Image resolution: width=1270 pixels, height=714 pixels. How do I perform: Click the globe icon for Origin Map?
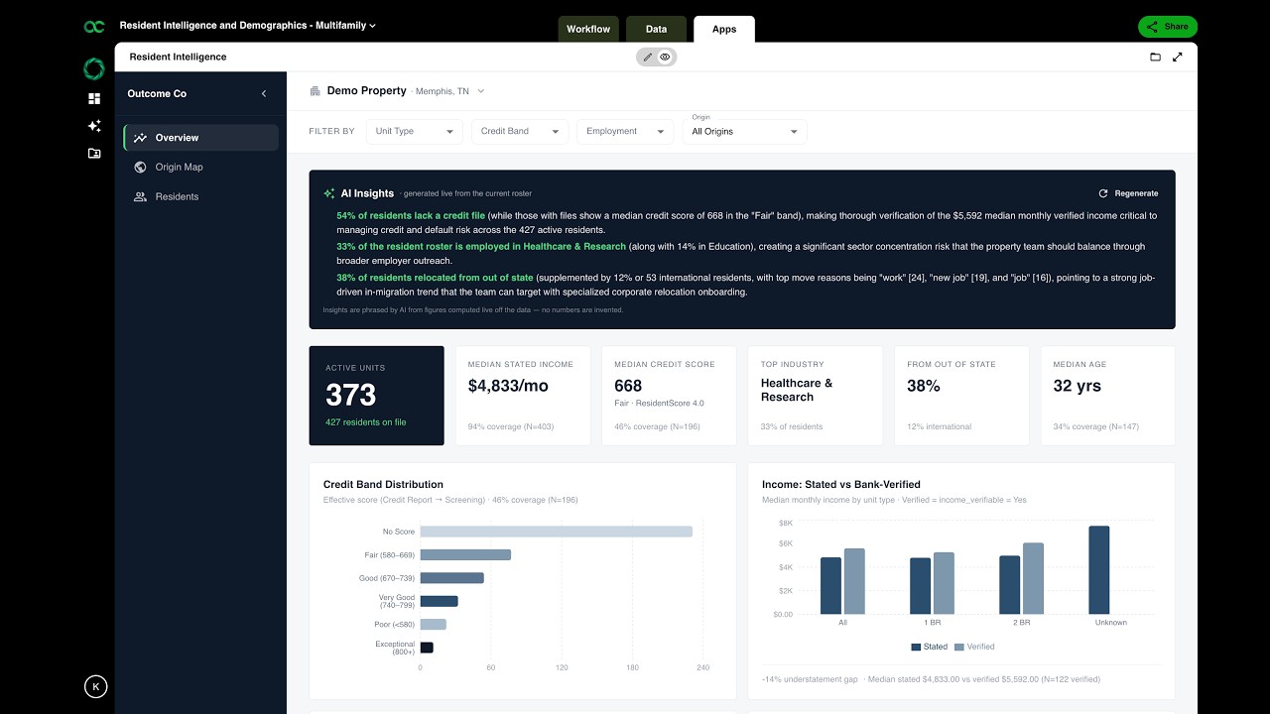tap(141, 168)
